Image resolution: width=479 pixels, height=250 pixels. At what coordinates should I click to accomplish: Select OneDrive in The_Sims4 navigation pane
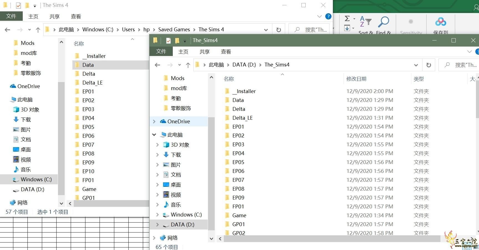point(179,121)
